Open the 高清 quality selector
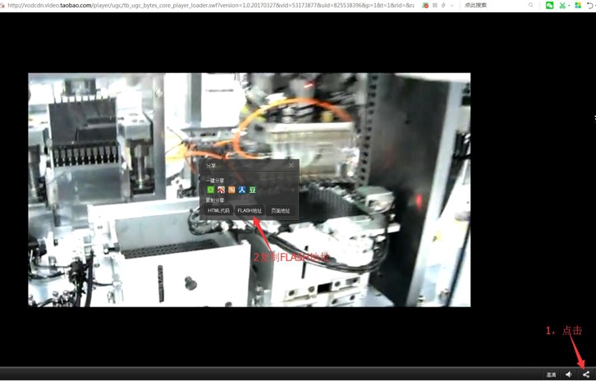 point(551,374)
